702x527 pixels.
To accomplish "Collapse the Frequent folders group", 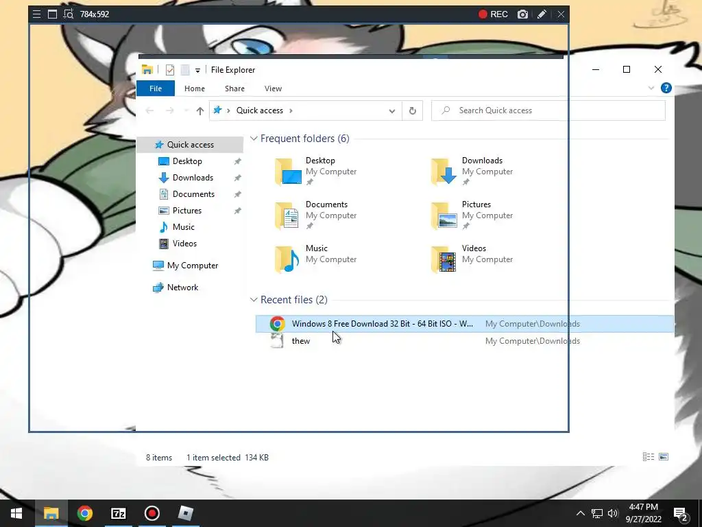I will coord(254,139).
